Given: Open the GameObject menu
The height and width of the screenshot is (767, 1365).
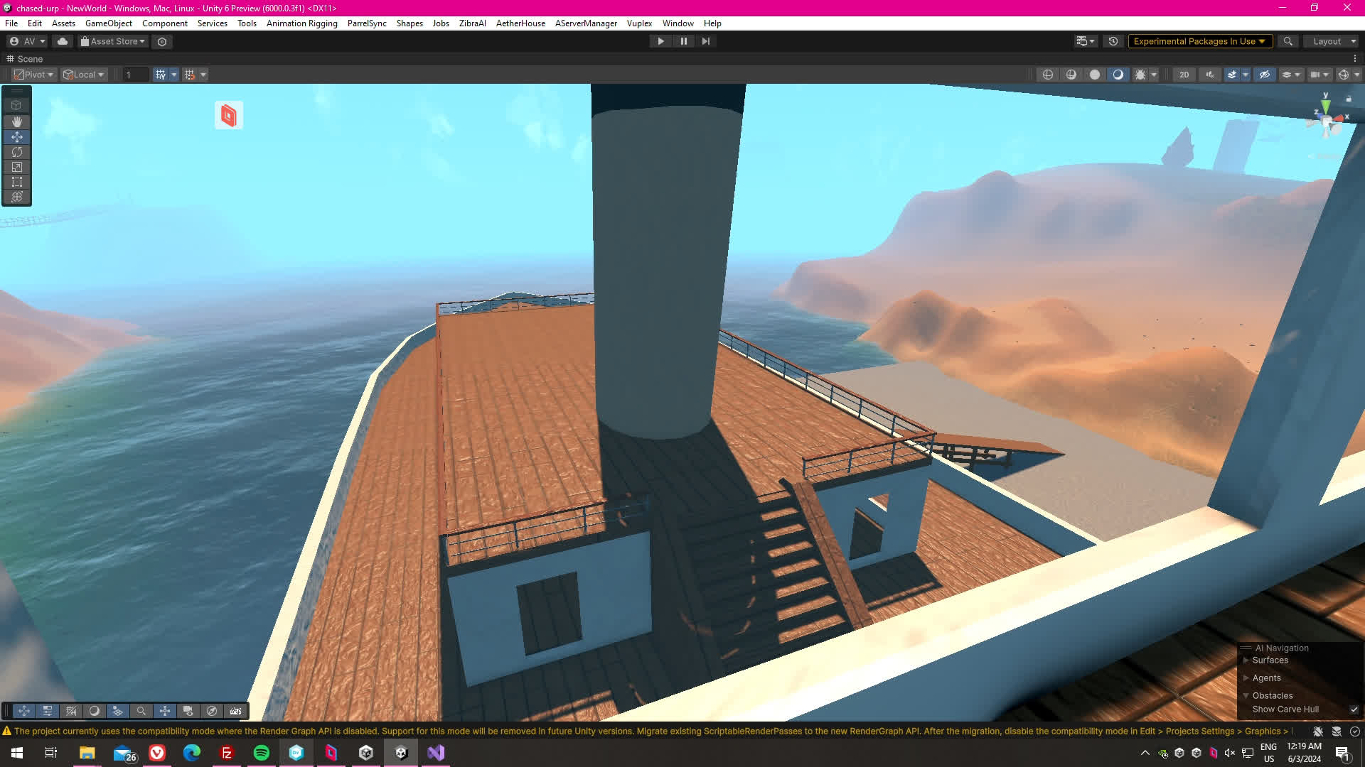Looking at the screenshot, I should coord(108,23).
